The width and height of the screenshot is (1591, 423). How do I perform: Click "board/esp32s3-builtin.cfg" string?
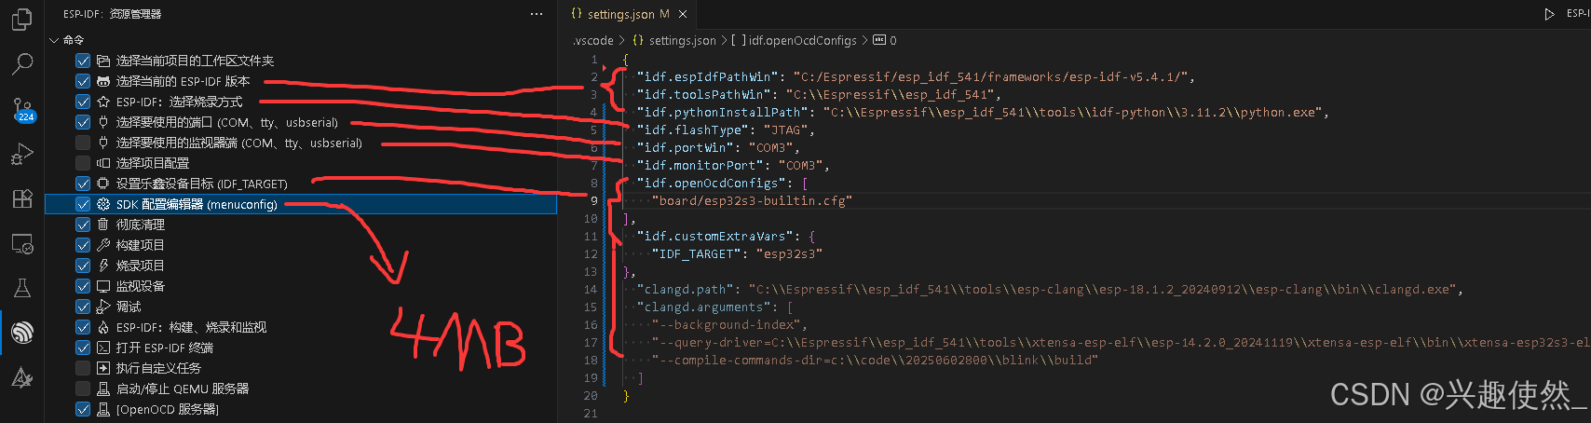(x=753, y=200)
